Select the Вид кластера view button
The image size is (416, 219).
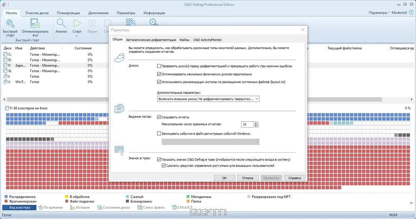tap(19, 207)
